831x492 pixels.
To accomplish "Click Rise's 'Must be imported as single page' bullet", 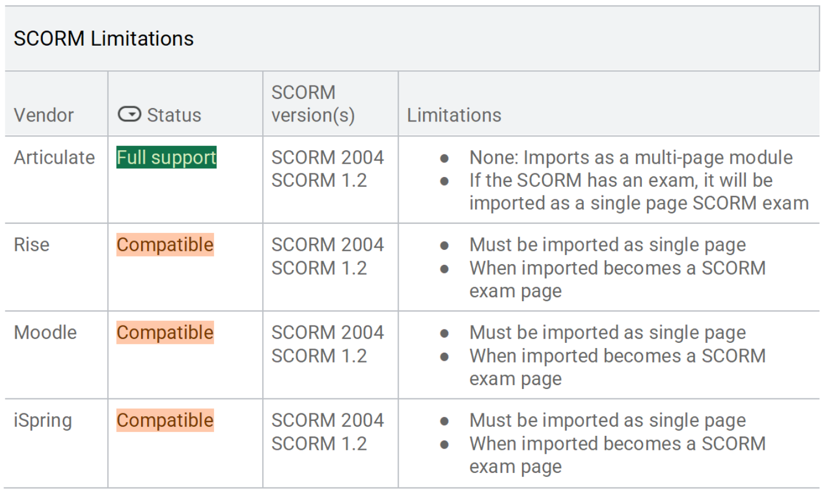I will click(x=608, y=245).
